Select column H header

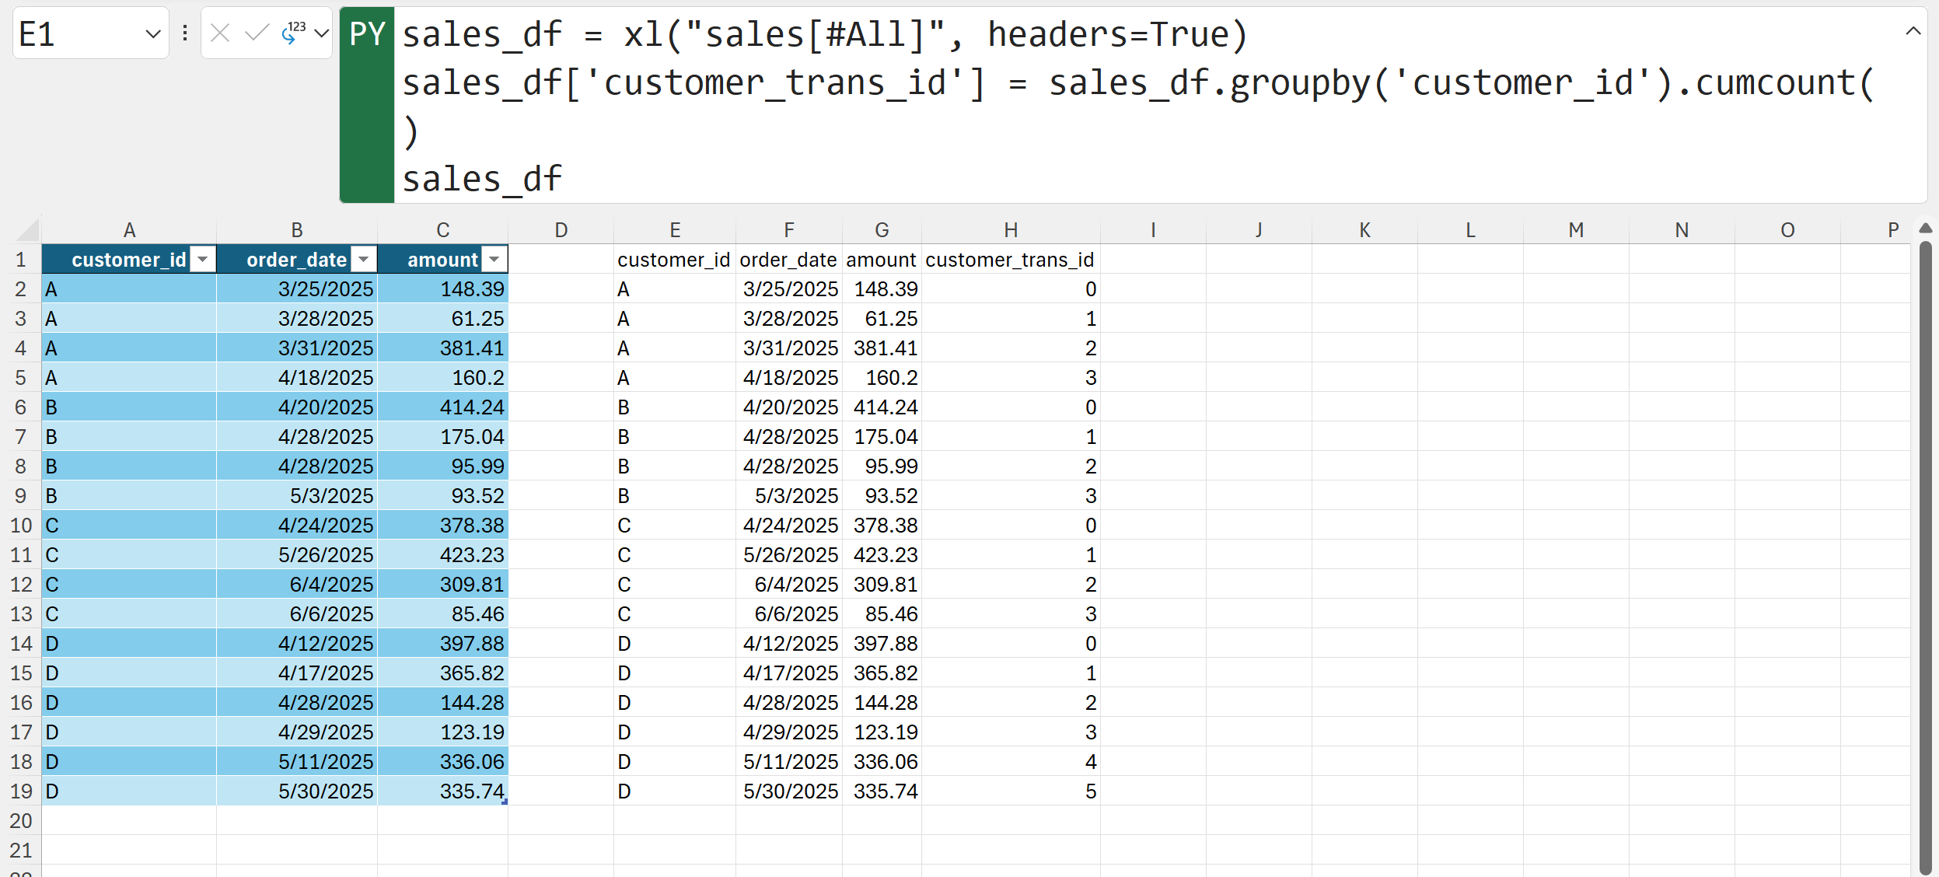(x=1010, y=230)
